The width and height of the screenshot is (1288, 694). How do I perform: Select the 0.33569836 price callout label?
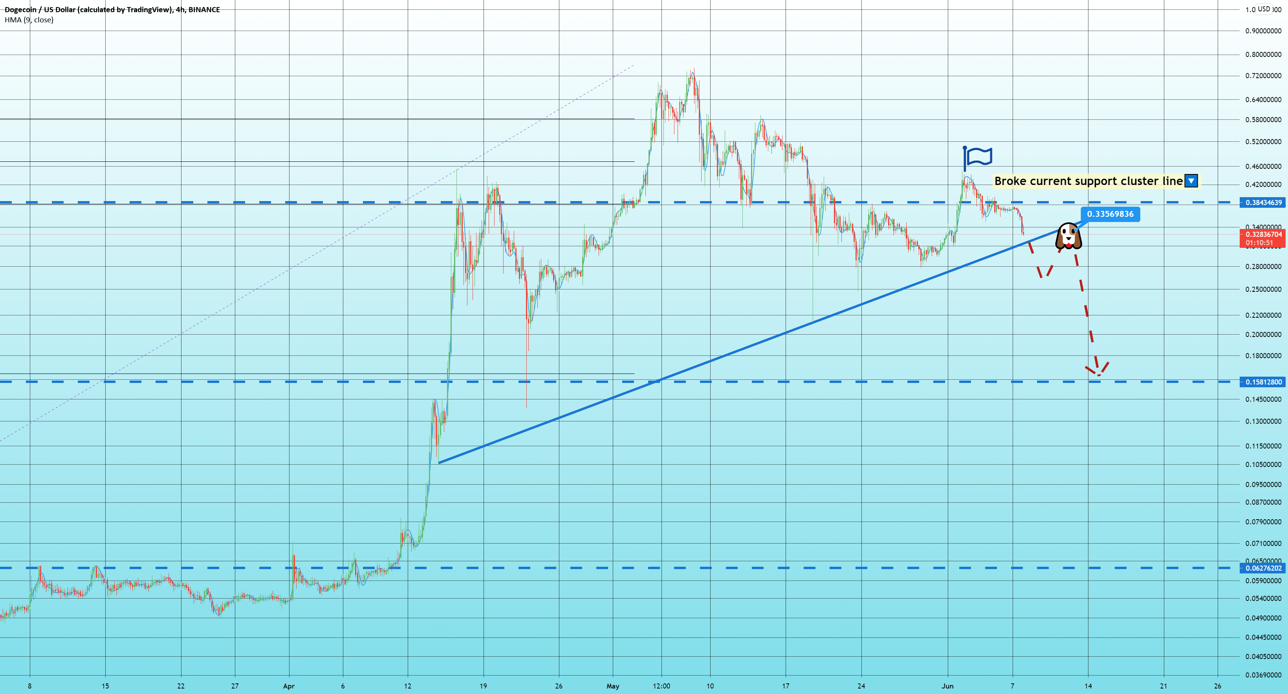coord(1110,214)
